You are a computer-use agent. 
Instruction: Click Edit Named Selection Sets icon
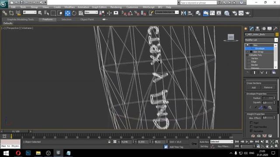[151, 13]
